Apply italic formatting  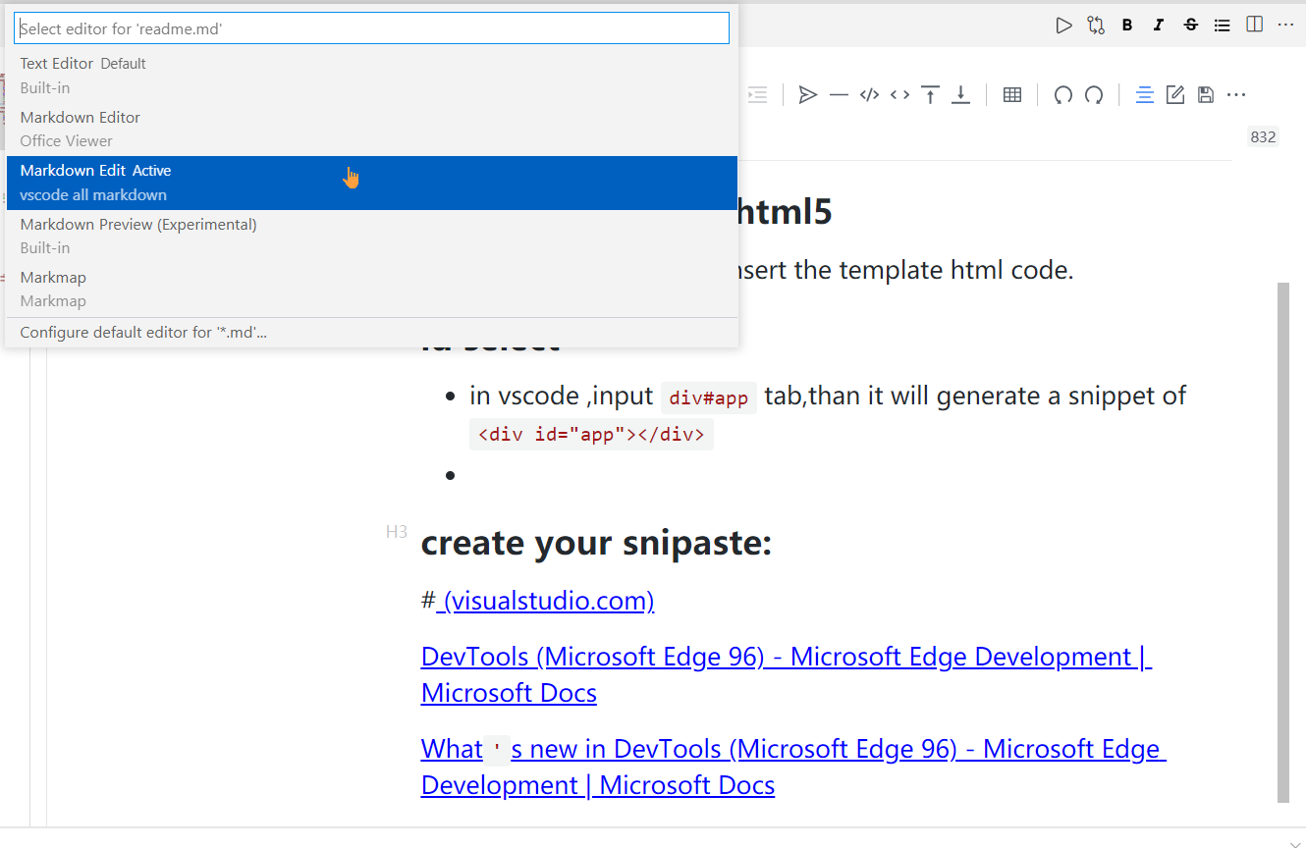click(x=1159, y=25)
